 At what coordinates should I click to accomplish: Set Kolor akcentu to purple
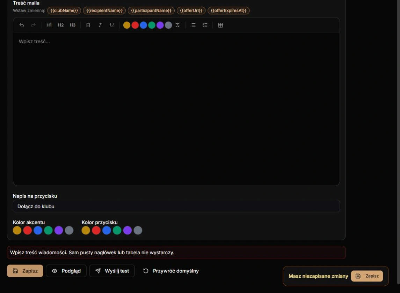tap(59, 230)
